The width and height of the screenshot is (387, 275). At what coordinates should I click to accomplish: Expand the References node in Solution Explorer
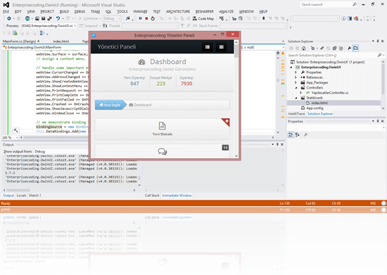[x=296, y=77]
